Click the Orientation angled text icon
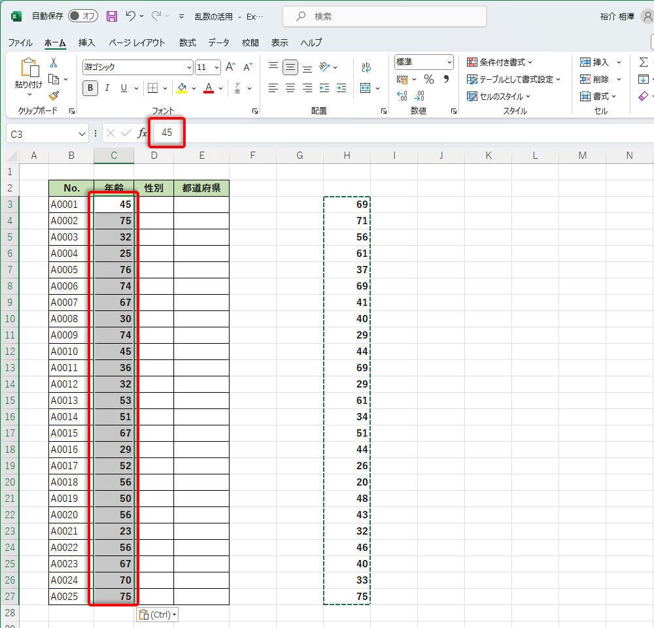This screenshot has height=628, width=654. tap(324, 67)
